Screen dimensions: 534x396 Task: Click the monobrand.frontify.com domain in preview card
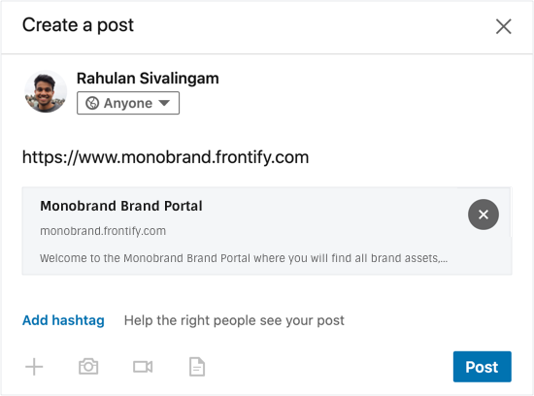click(x=103, y=231)
